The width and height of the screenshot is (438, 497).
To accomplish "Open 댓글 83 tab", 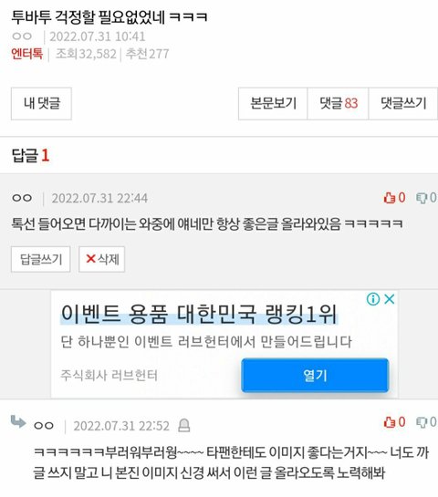I will [x=339, y=104].
